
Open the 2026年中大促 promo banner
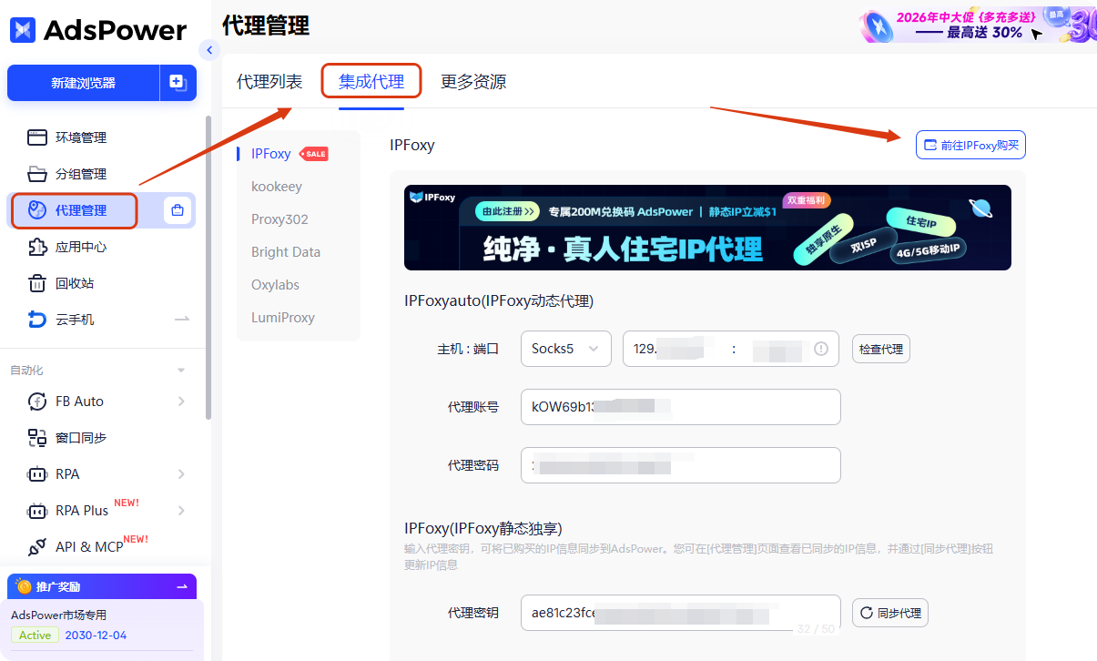pos(978,25)
